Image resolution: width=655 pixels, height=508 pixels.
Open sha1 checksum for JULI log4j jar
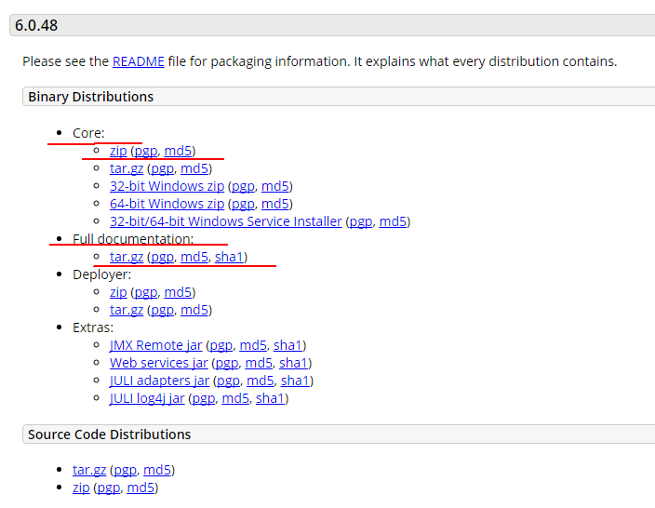[x=270, y=398]
